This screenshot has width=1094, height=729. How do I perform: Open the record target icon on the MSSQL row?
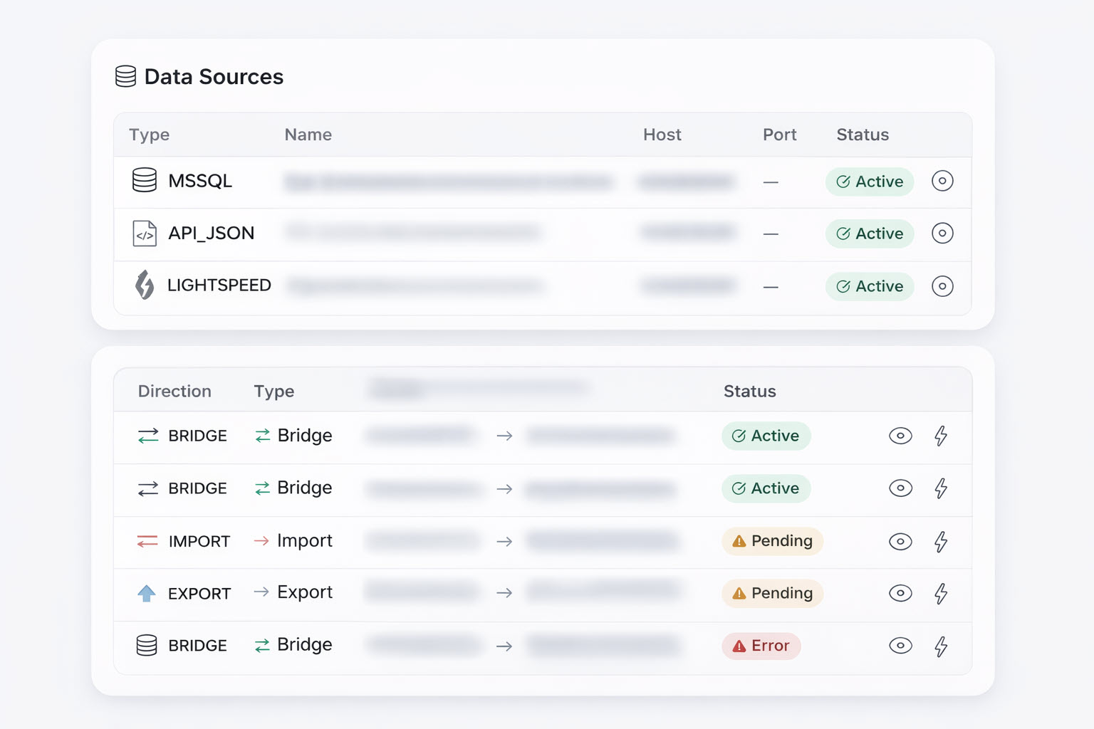[x=942, y=182]
